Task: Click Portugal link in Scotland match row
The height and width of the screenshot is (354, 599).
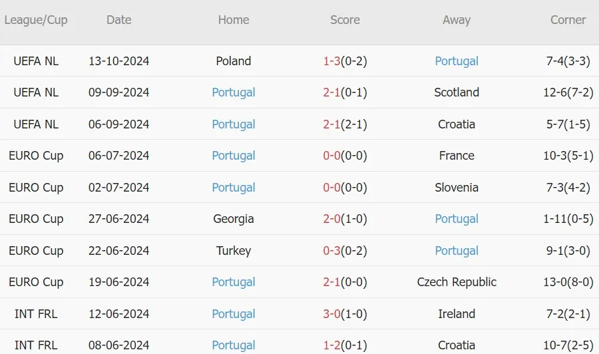Action: (234, 92)
